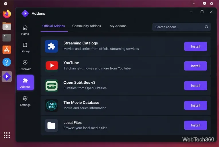Image resolution: width=219 pixels, height=147 pixels.
Task: Maximize the Addons window
Action: click(202, 12)
